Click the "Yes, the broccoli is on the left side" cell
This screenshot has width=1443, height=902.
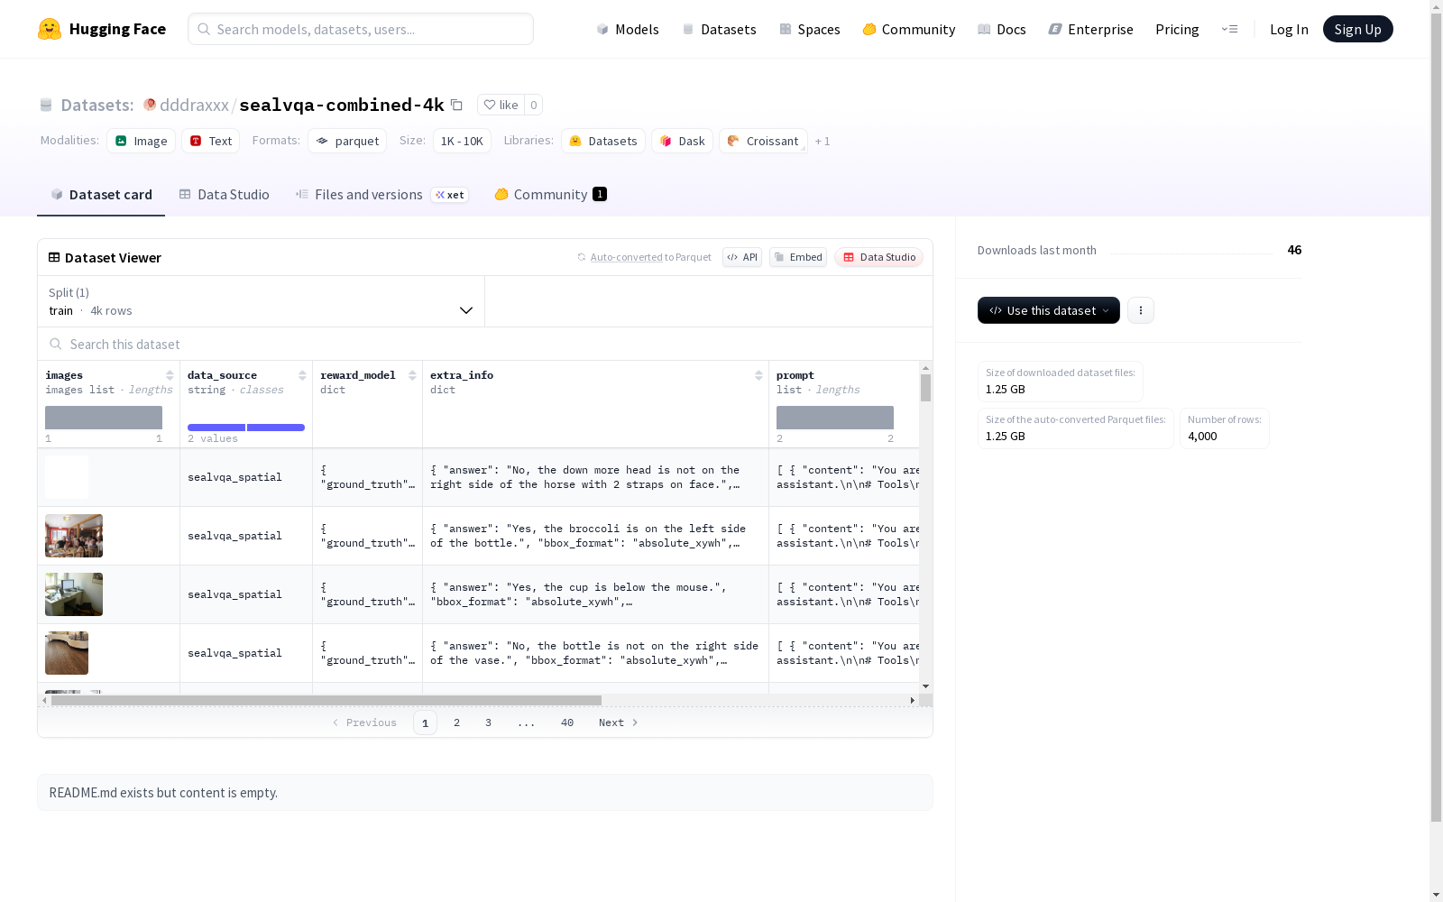(x=595, y=536)
